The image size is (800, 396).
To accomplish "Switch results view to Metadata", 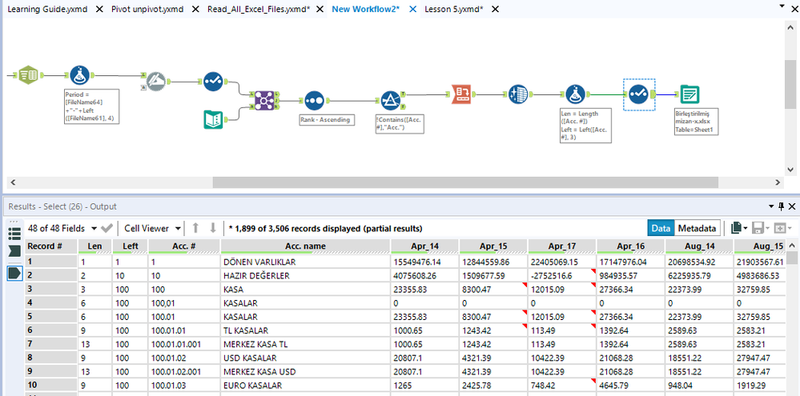I will point(697,228).
